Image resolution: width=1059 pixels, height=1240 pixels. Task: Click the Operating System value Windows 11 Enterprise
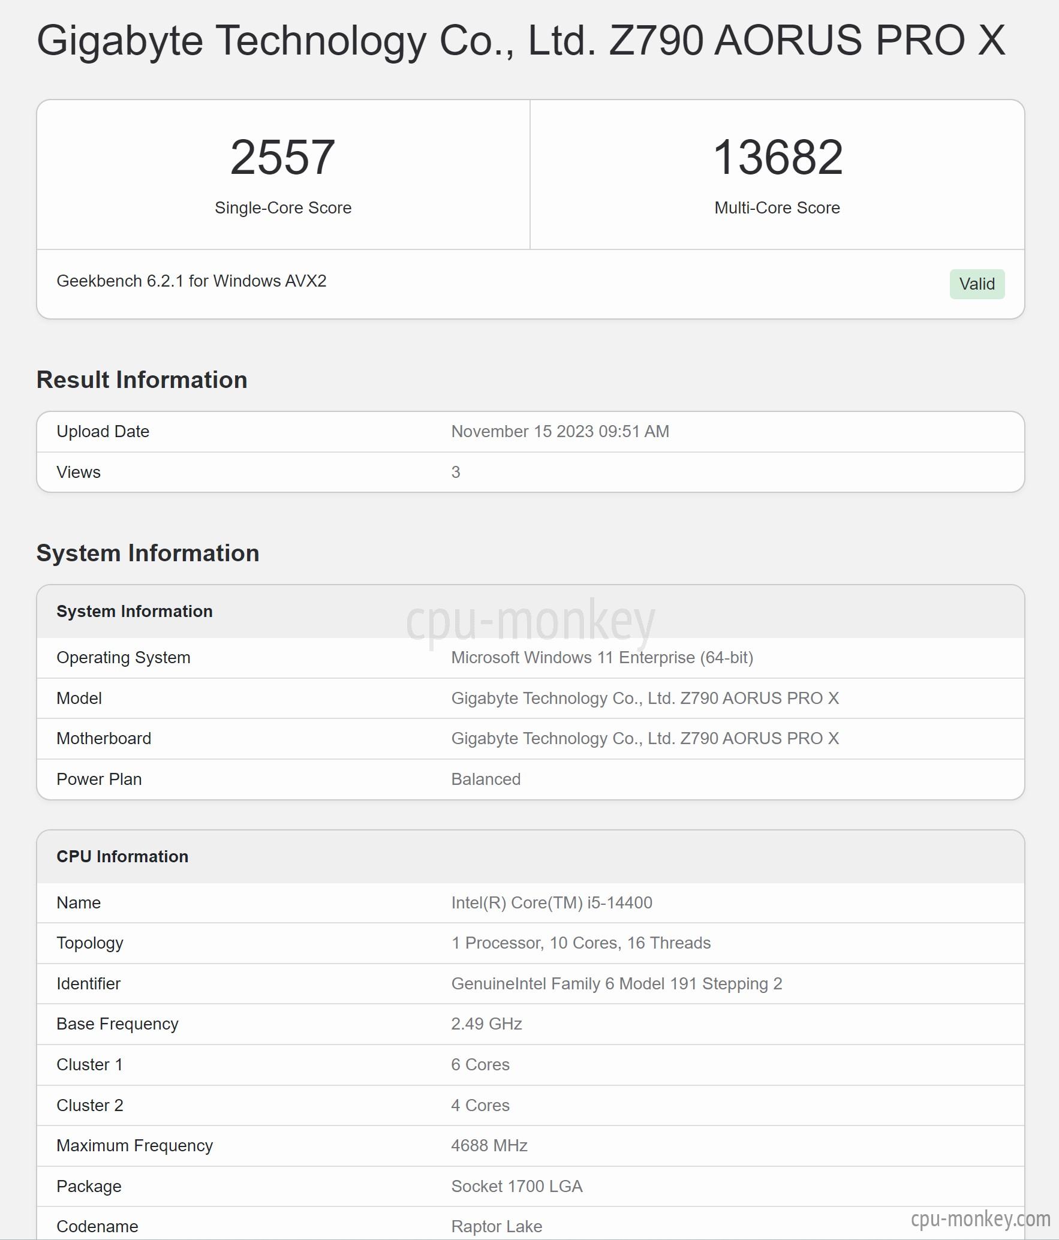click(x=602, y=657)
